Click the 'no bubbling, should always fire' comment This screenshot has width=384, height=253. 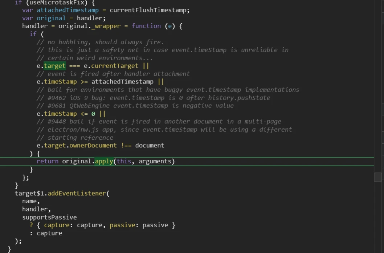click(100, 42)
